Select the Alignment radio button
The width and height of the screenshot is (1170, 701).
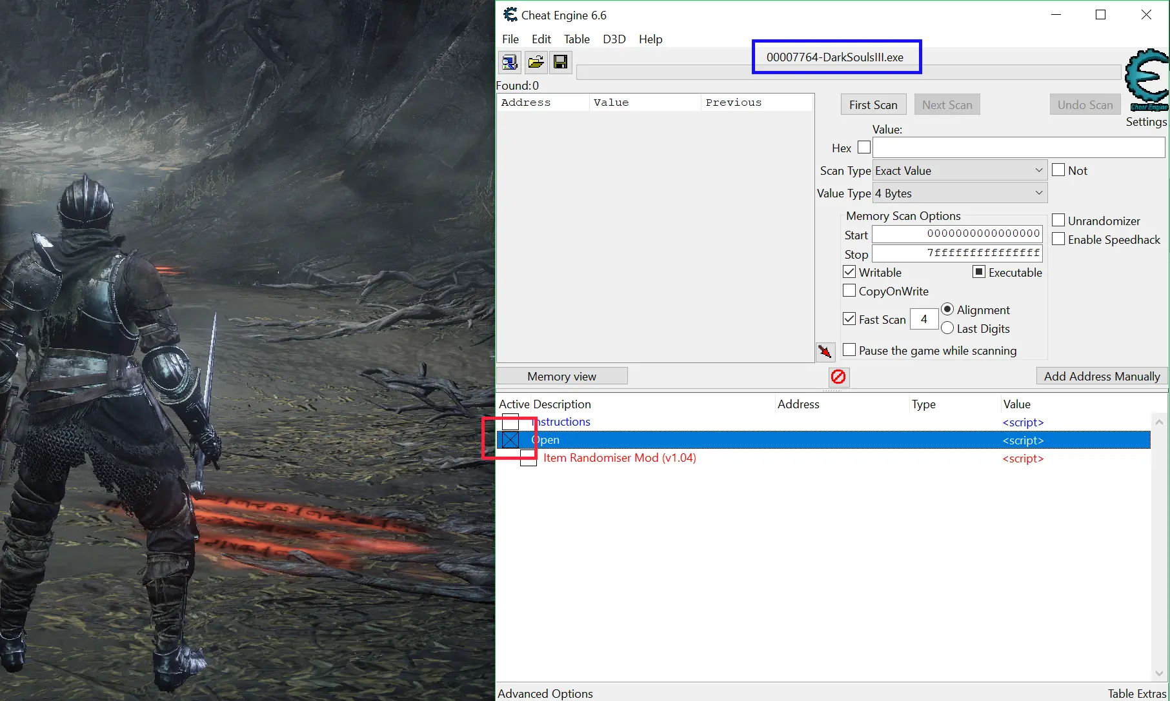point(947,310)
